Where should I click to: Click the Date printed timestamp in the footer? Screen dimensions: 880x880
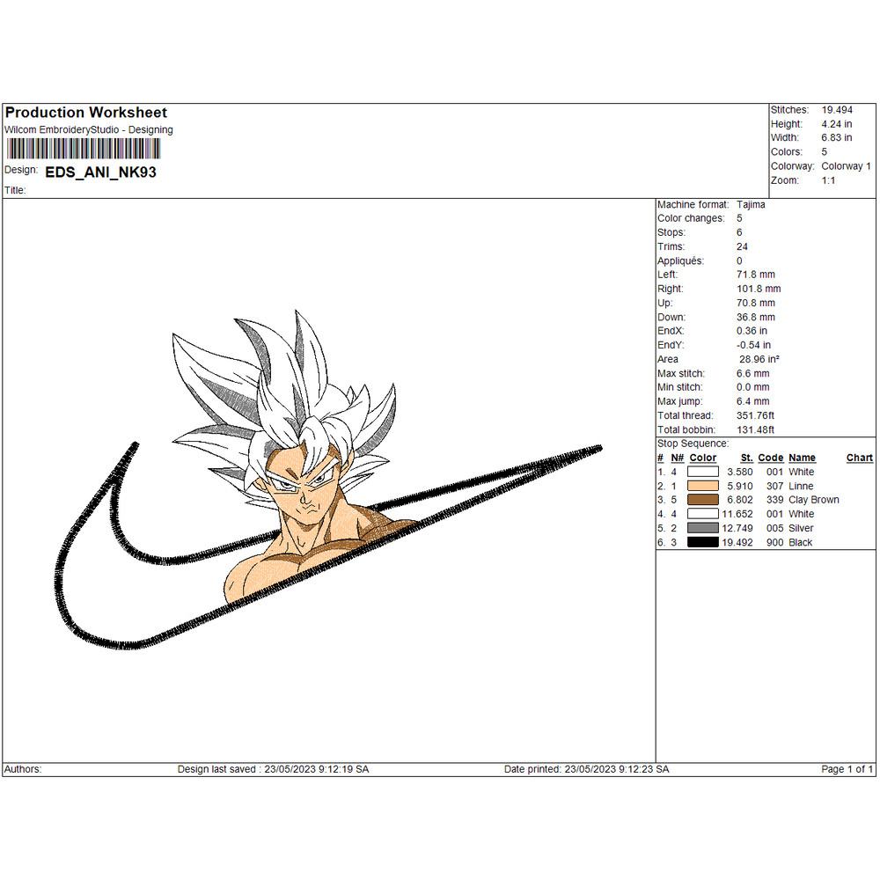click(x=587, y=769)
